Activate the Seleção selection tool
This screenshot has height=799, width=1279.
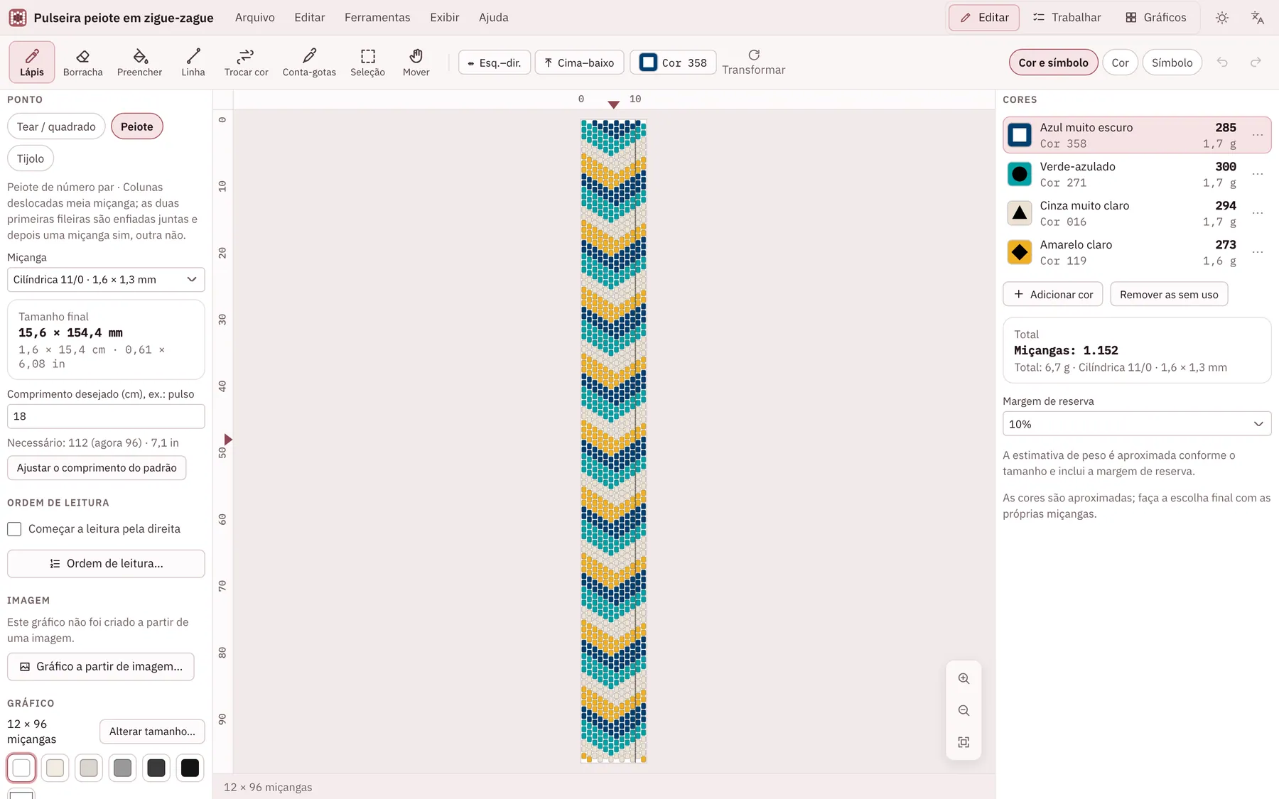[x=367, y=62]
